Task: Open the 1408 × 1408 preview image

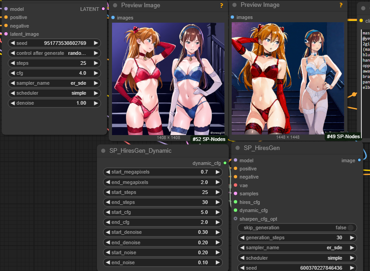Action: click(x=168, y=79)
